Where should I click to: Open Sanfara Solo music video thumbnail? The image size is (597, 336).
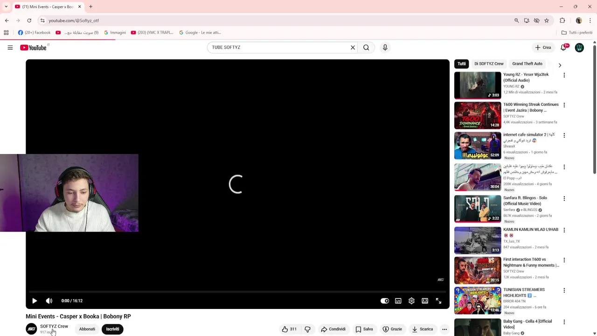[x=478, y=209]
